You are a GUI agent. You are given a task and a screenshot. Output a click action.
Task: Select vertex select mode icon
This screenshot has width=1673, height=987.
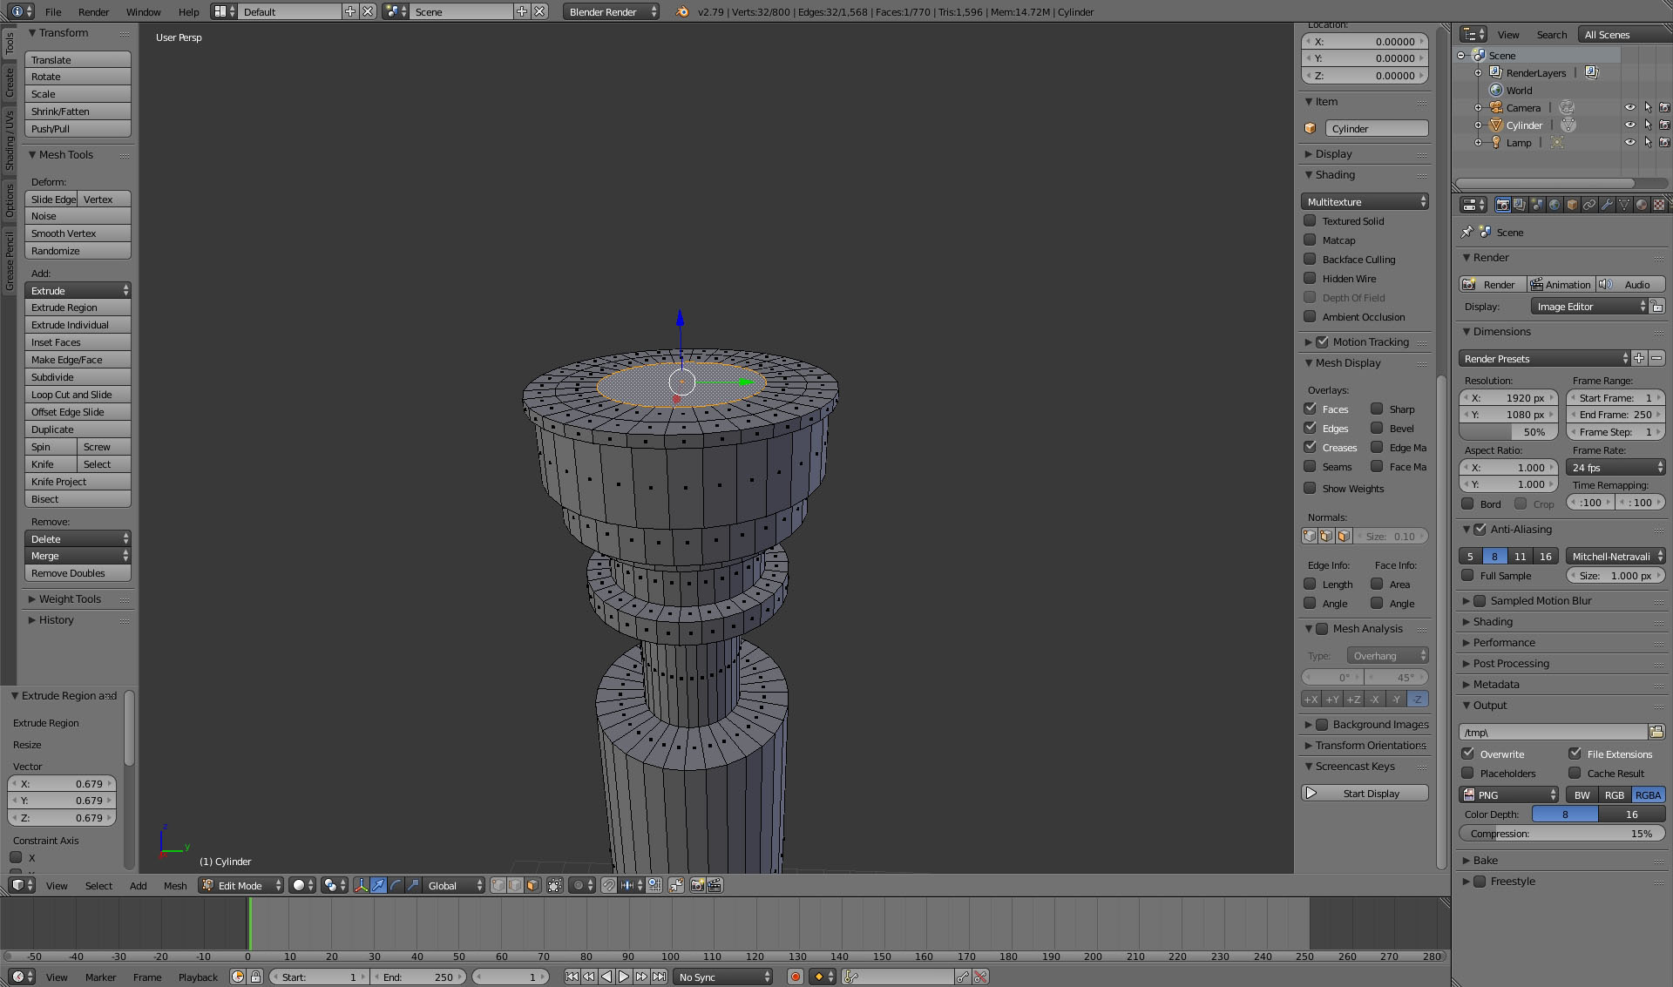tap(498, 885)
